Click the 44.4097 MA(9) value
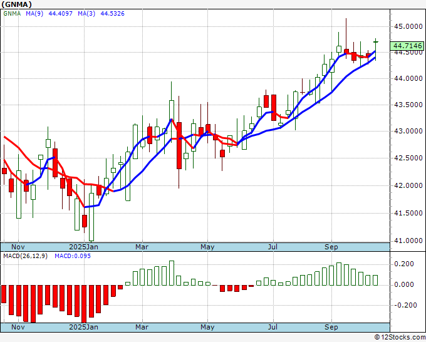This screenshot has height=342, width=426. coord(60,14)
